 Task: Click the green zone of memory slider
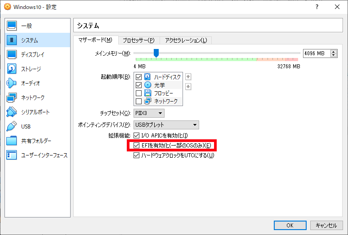point(196,59)
